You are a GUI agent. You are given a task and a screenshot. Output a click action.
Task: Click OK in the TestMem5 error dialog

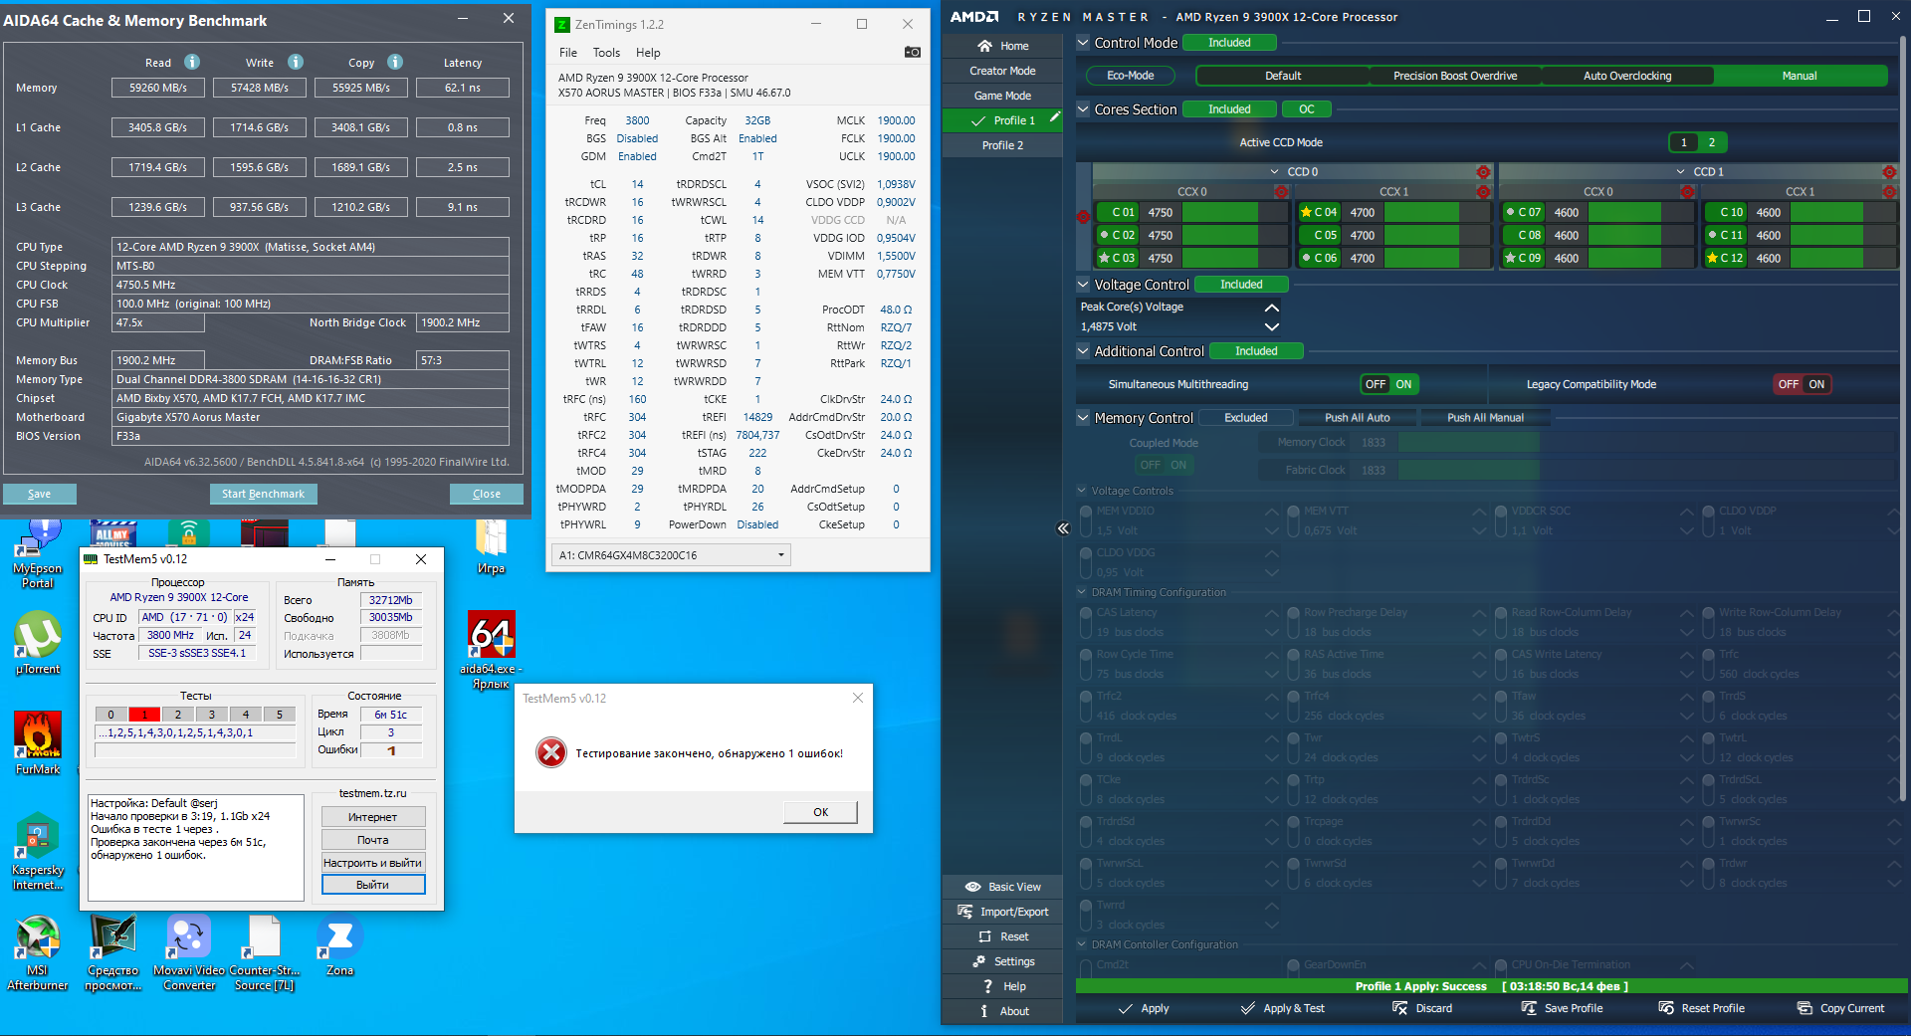(x=820, y=812)
